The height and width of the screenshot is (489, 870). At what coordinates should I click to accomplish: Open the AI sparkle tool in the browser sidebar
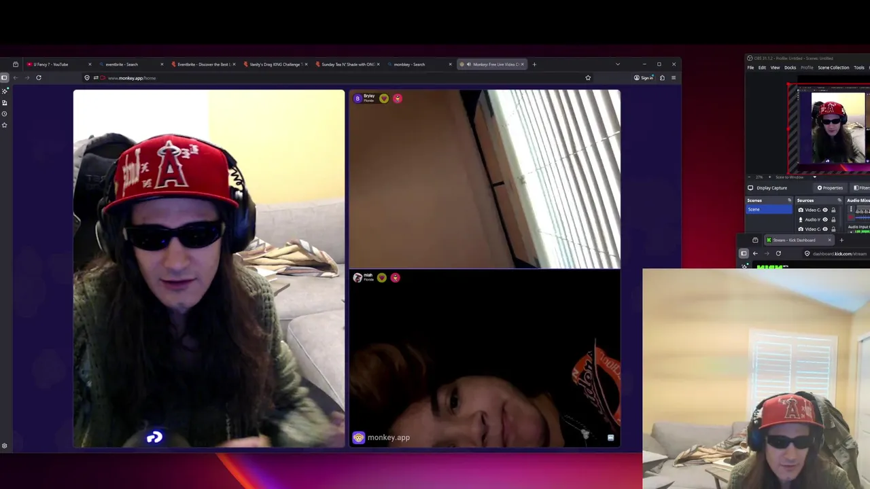(x=4, y=90)
